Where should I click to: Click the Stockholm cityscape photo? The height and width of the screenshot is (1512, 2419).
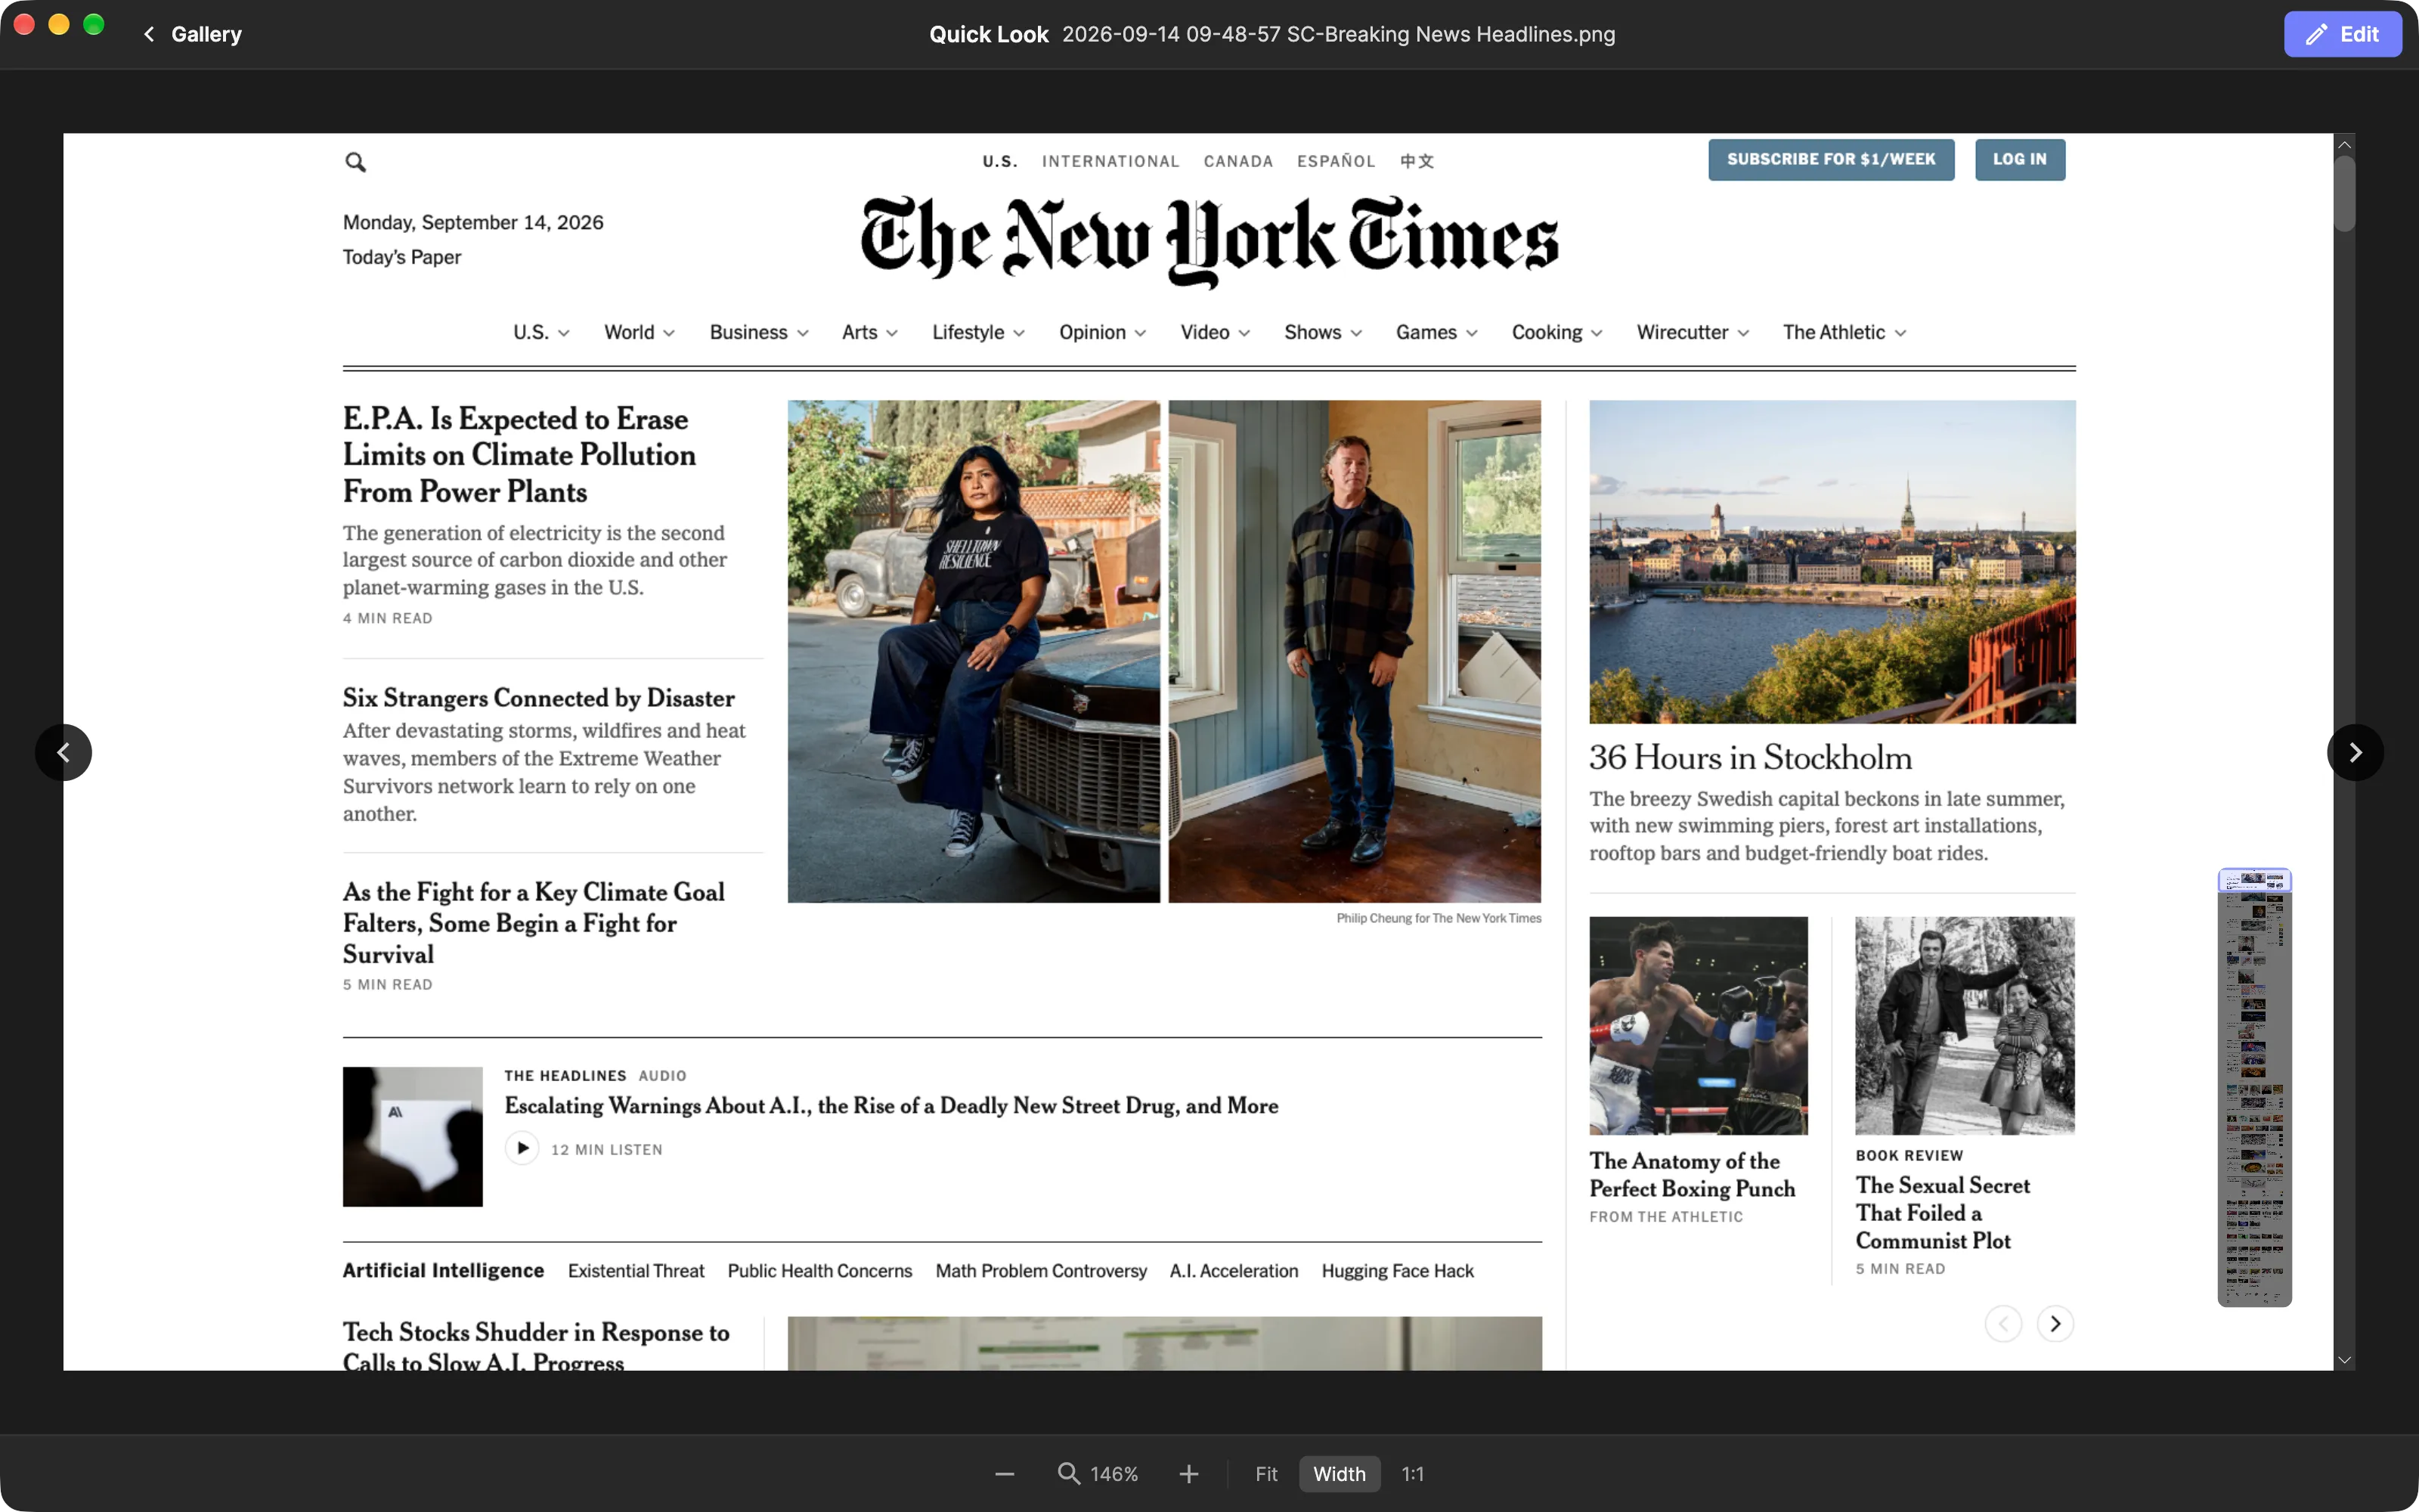(1832, 562)
